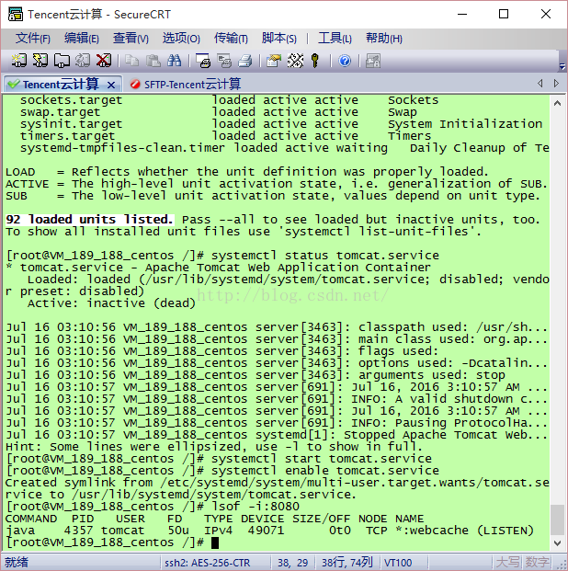
Task: Click the printer Print icon
Action: coord(245,61)
